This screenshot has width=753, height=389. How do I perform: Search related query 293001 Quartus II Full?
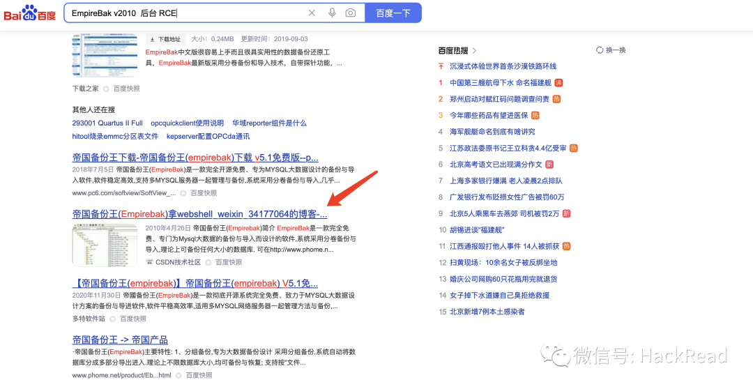[107, 123]
